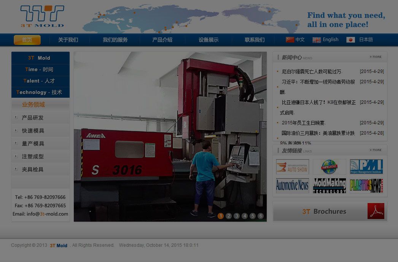Go to slide 3 of slideshow
This screenshot has width=398, height=262.
(237, 216)
